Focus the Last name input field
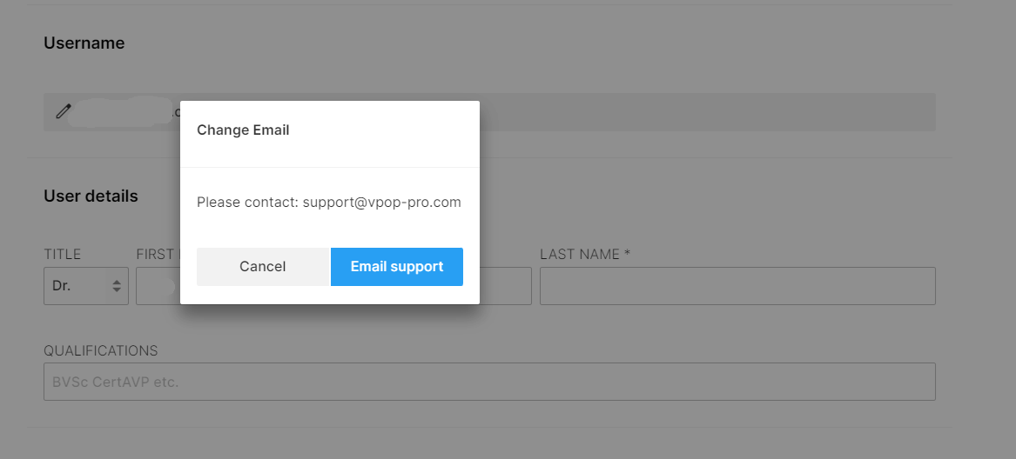The height and width of the screenshot is (459, 1016). 737,285
